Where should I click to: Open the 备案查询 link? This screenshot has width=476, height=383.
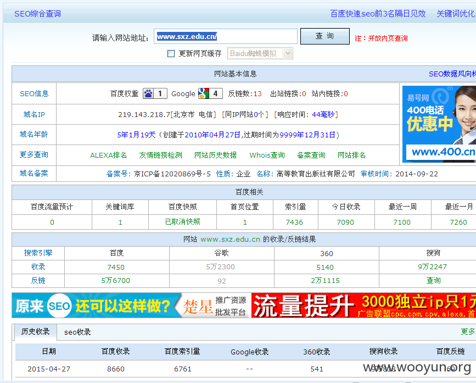[311, 155]
